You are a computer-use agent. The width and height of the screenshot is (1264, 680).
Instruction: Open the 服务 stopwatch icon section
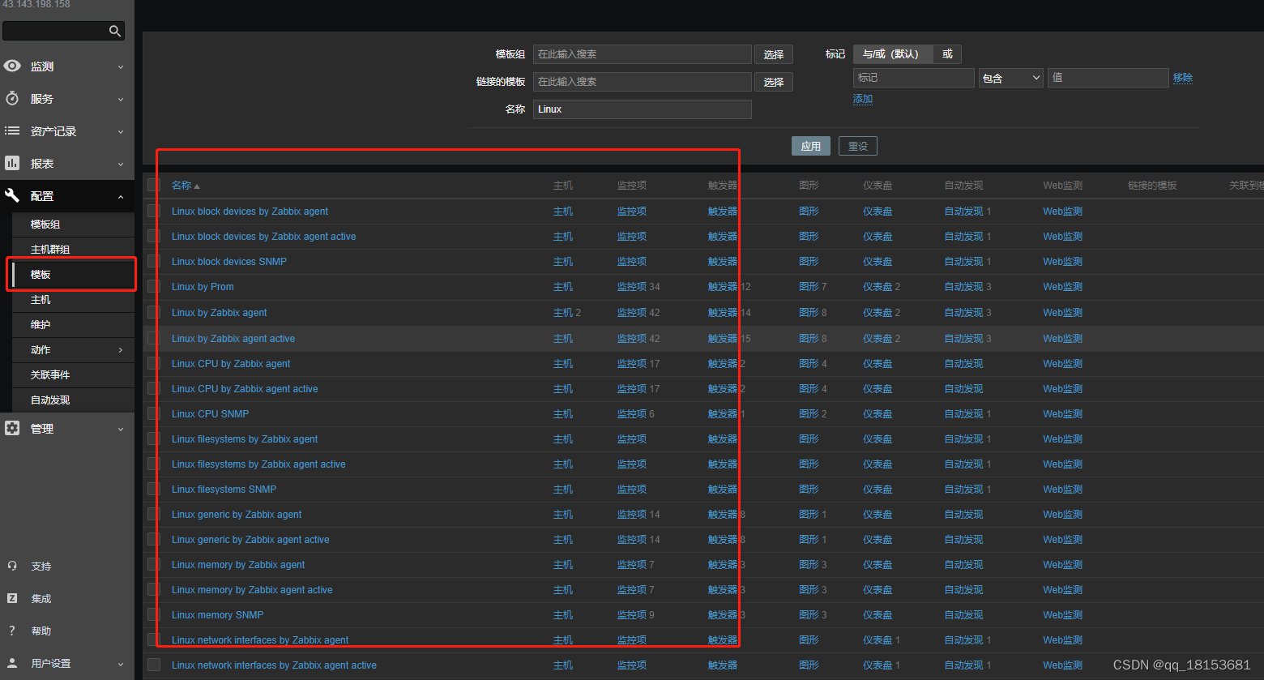[12, 99]
